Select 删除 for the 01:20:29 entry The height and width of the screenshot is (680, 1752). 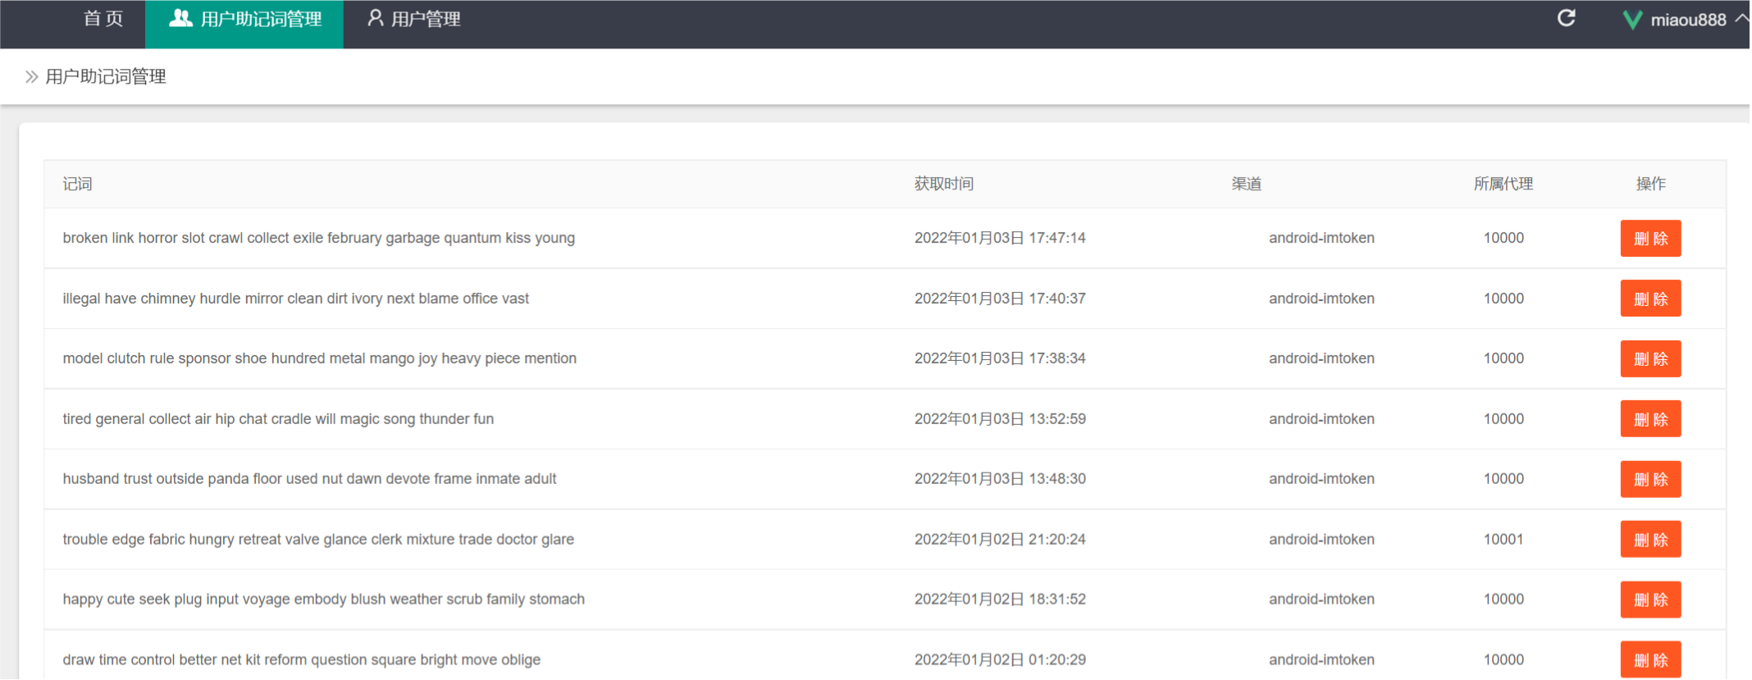pos(1649,659)
